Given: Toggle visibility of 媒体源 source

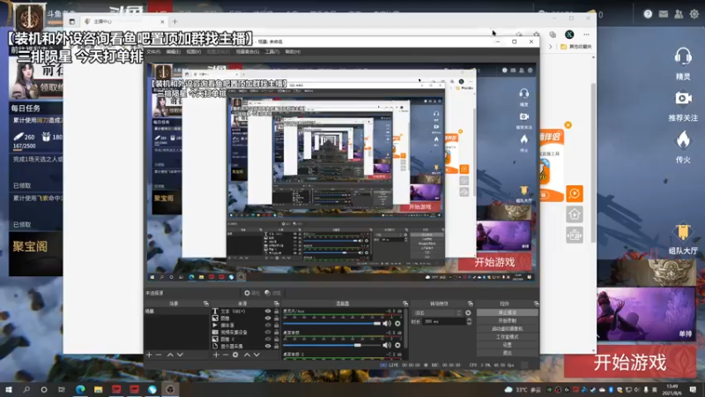Looking at the screenshot, I should [x=268, y=325].
